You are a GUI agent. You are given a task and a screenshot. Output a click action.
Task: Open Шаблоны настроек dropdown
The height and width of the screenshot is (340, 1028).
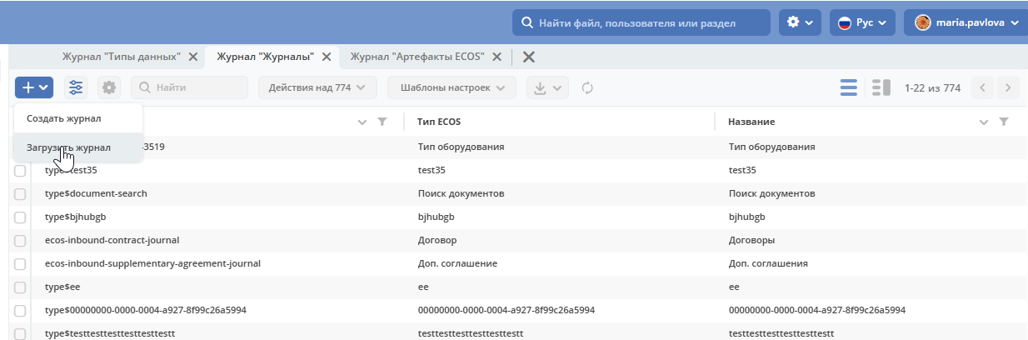[452, 87]
